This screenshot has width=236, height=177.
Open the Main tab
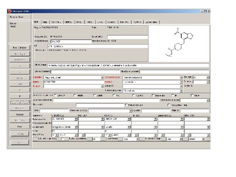point(37,22)
